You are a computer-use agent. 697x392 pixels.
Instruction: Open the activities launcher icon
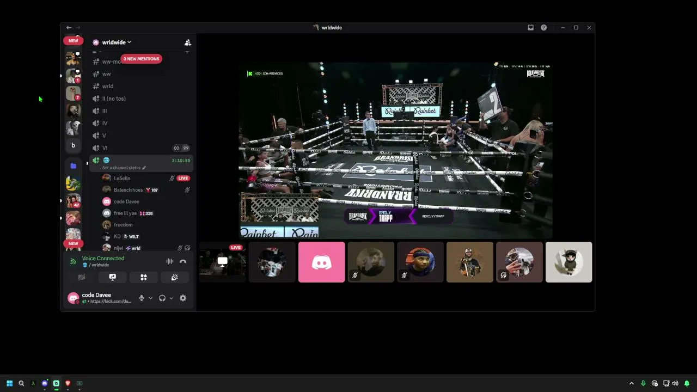click(x=144, y=277)
